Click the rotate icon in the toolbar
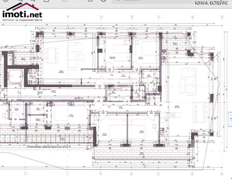Screen dimensions: 232x179 coord(90,1)
